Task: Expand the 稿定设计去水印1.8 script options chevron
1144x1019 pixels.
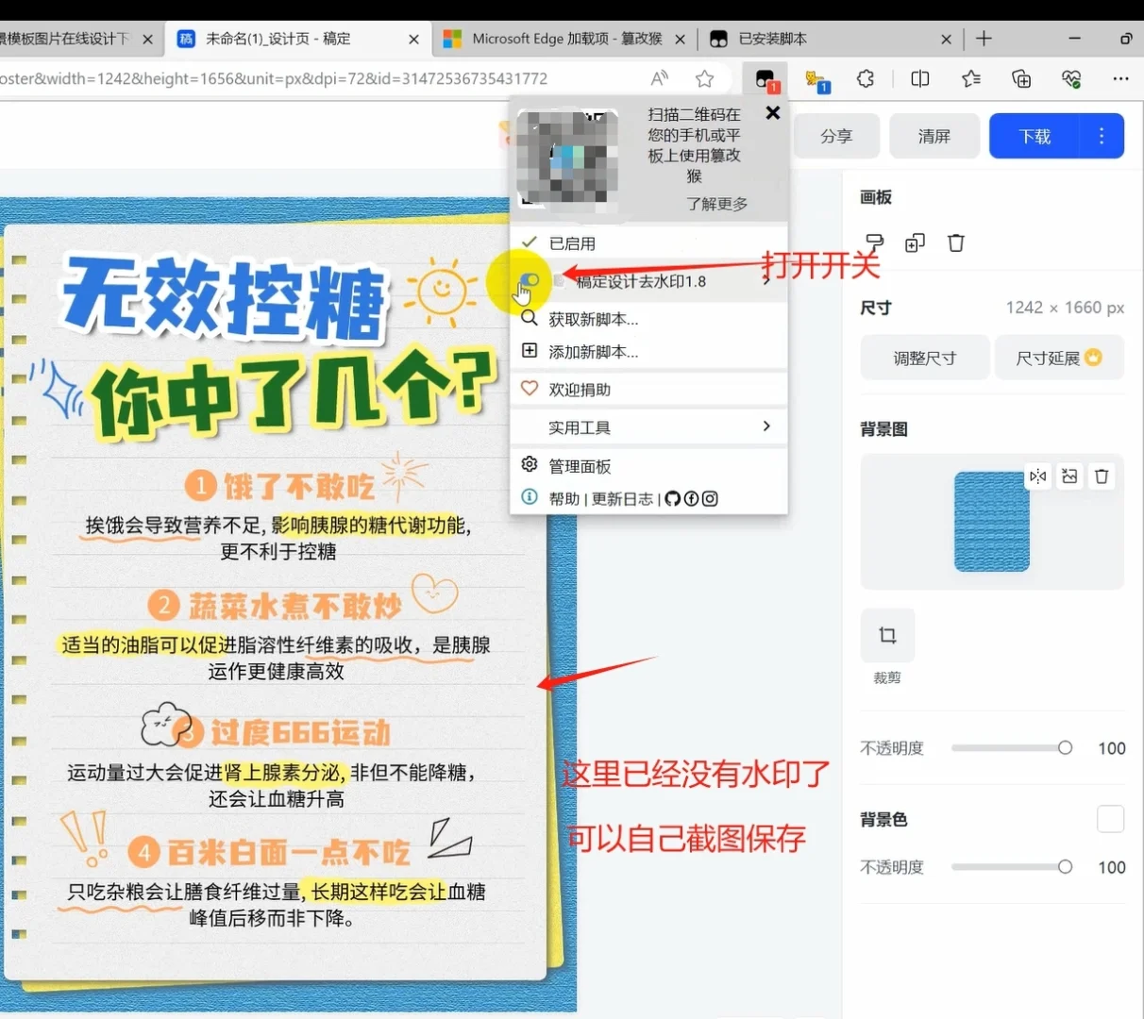Action: click(x=766, y=280)
